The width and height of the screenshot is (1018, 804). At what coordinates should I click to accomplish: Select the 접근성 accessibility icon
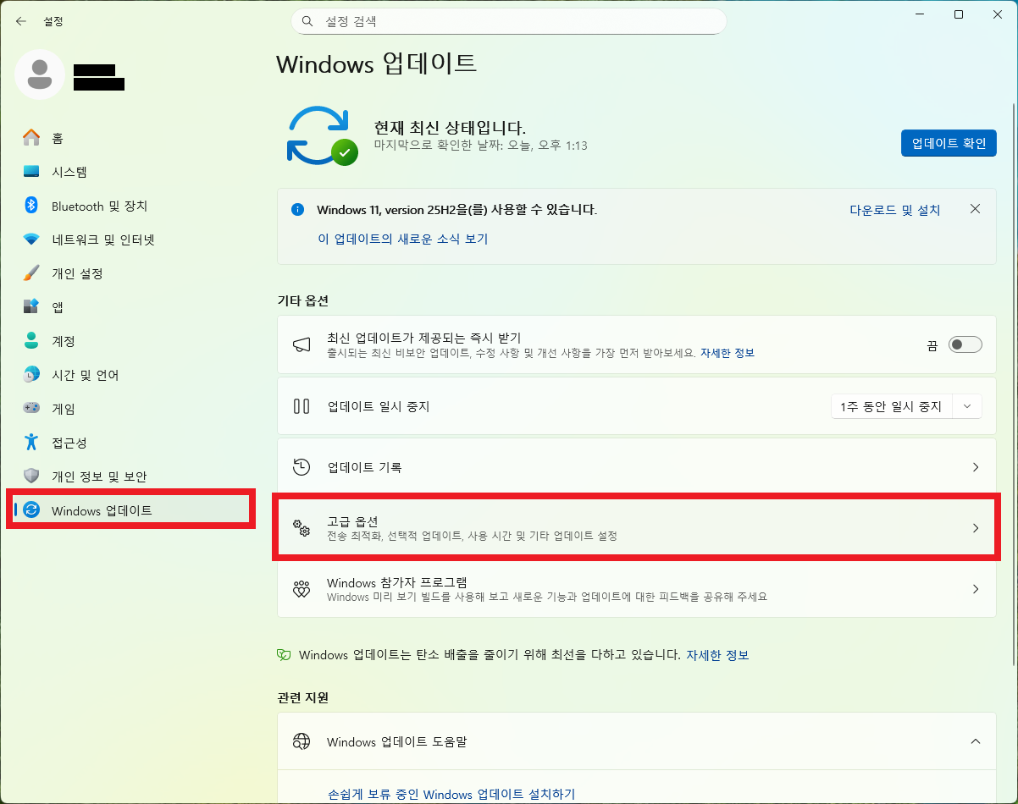31,443
